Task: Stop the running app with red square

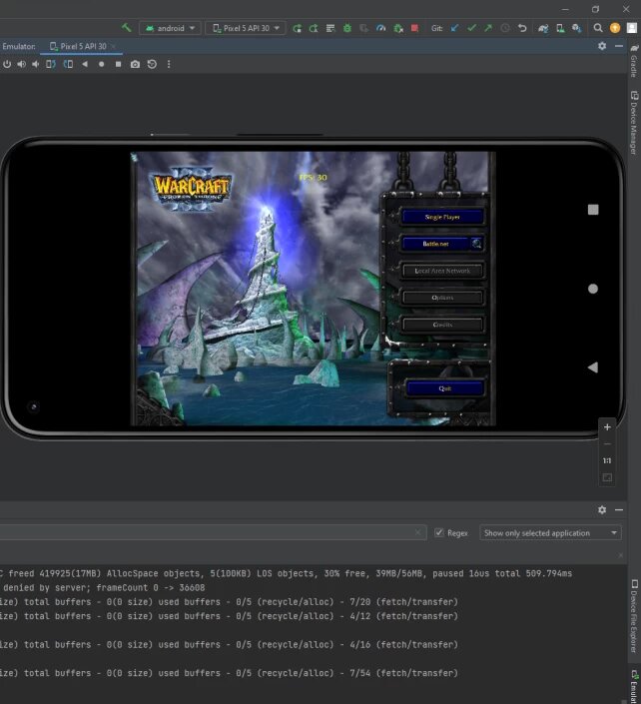Action: coord(414,28)
